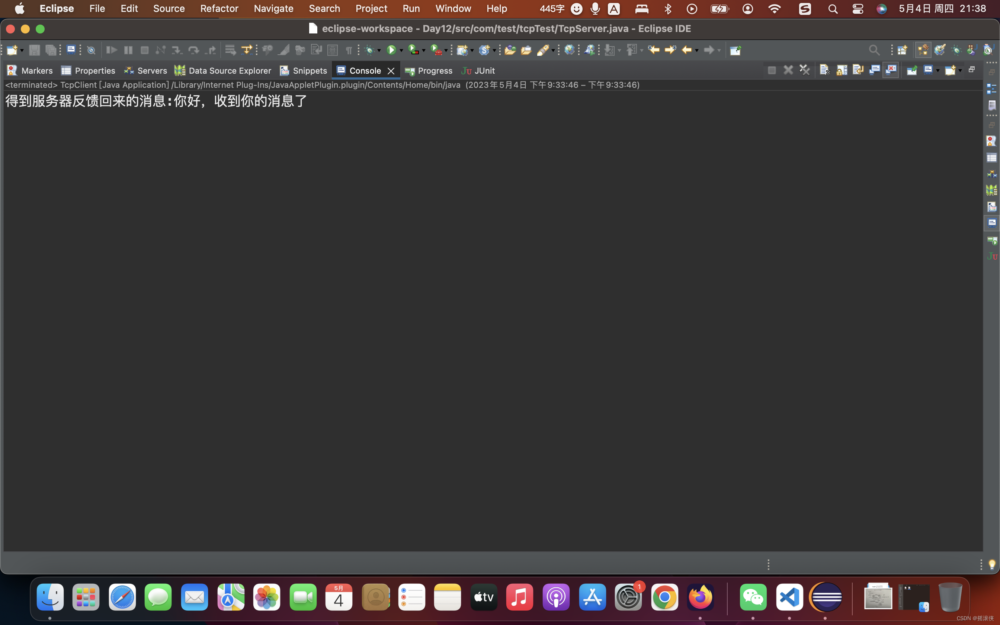The height and width of the screenshot is (625, 1000).
Task: Click the Open Task toolbar icon
Action: [526, 50]
